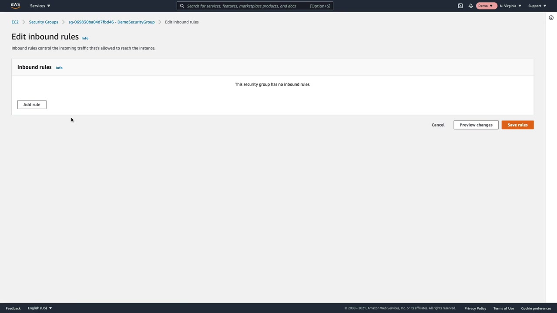The image size is (557, 313).
Task: Open the English (US) language selector
Action: coord(40,308)
